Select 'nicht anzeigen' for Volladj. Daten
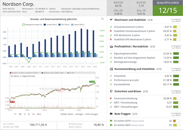183x130 pixels. 91,114
